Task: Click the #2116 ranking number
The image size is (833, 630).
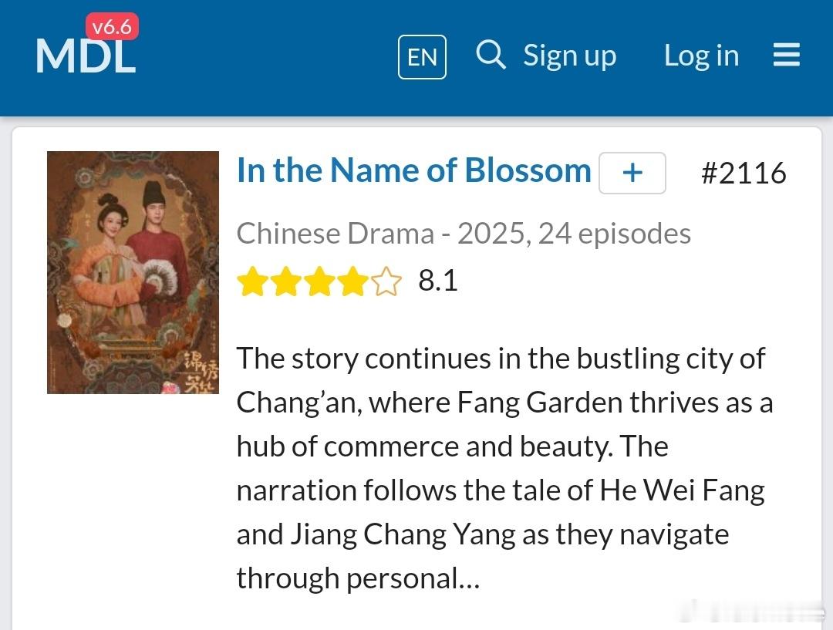Action: 744,174
